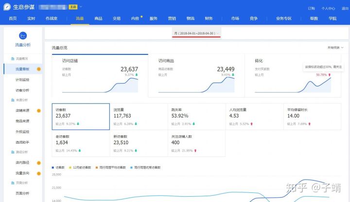Toggle the 访客数 chart legend series
350x202 pixels.
pyautogui.click(x=60, y=168)
